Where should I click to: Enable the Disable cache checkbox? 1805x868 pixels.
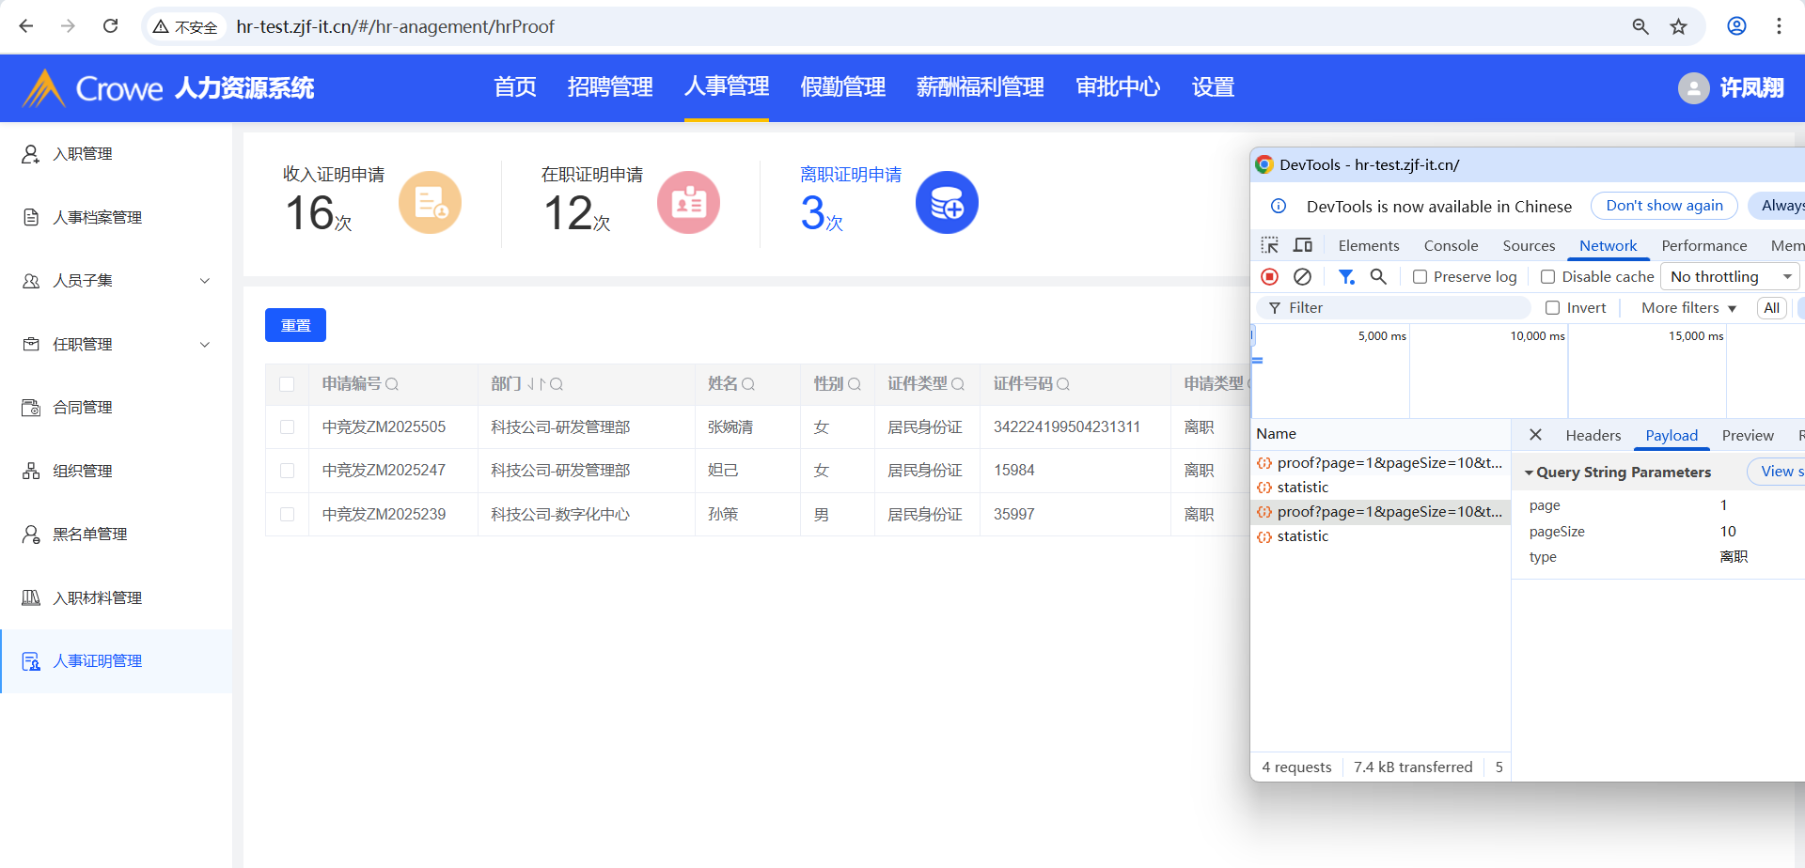tap(1547, 277)
